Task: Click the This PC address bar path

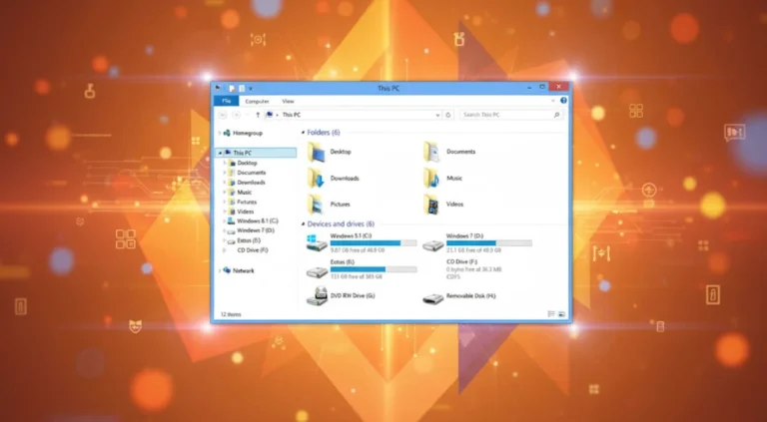Action: tap(292, 115)
